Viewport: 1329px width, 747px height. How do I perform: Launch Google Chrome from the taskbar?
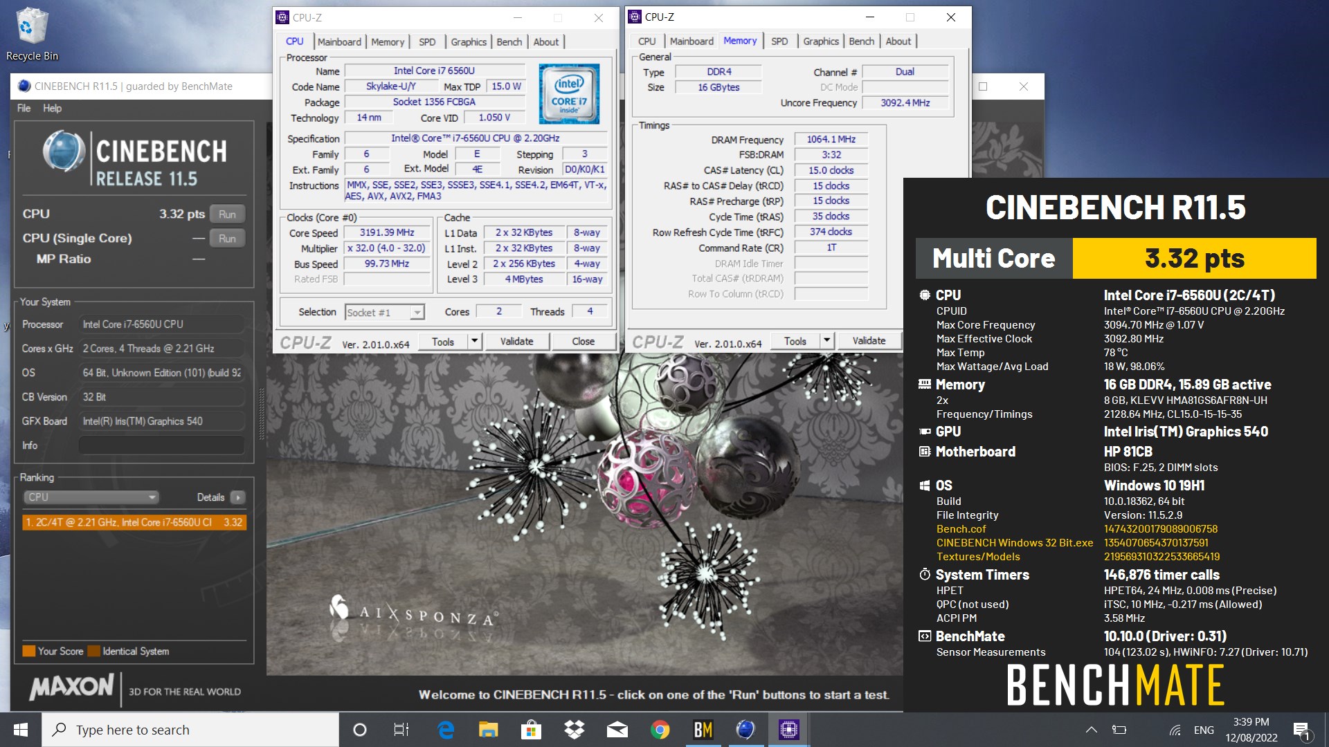click(x=660, y=730)
